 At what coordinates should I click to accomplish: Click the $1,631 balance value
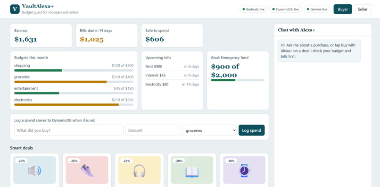pyautogui.click(x=25, y=39)
